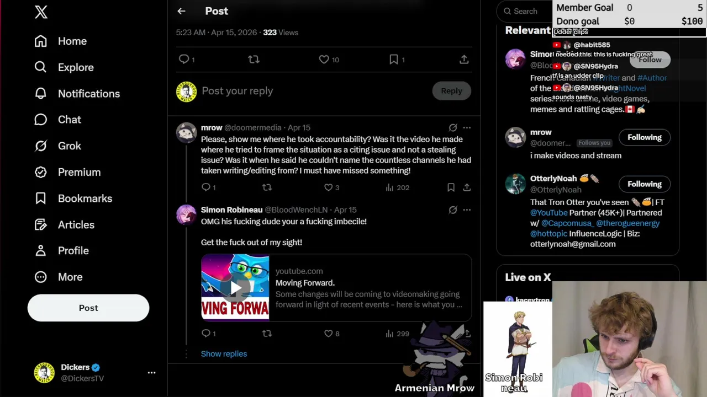Open more options on mrow's reply

click(467, 127)
